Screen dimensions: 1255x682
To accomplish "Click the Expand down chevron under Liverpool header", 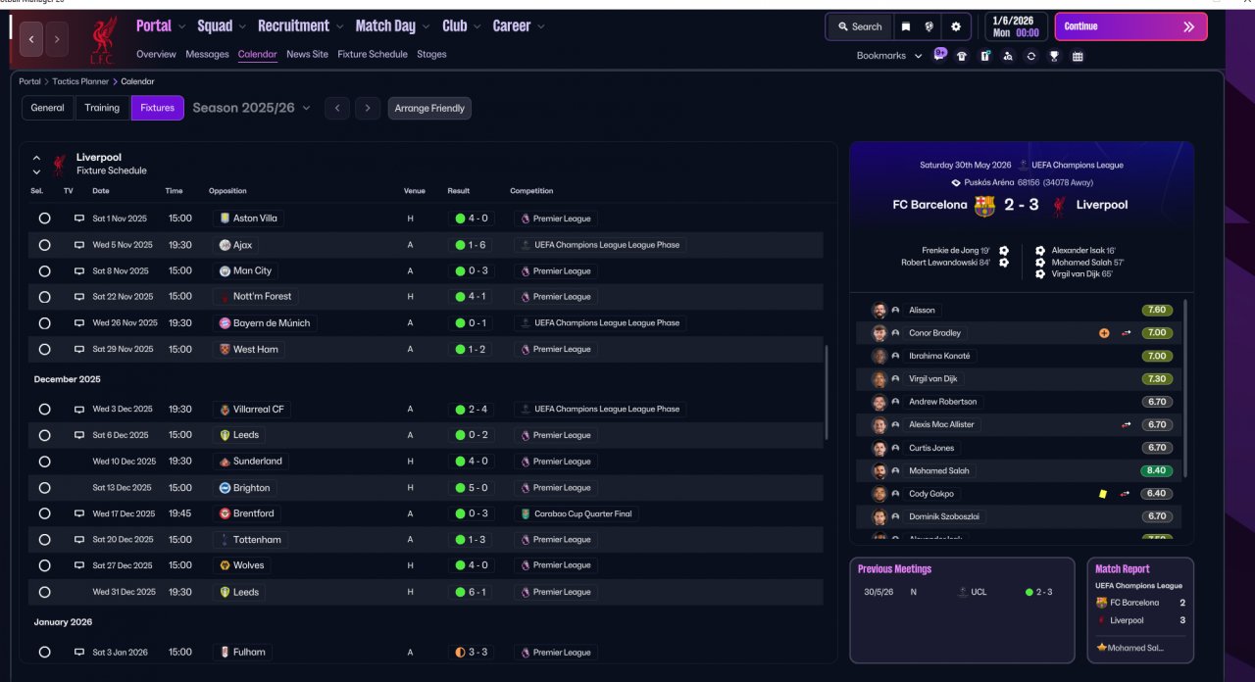I will coord(36,171).
